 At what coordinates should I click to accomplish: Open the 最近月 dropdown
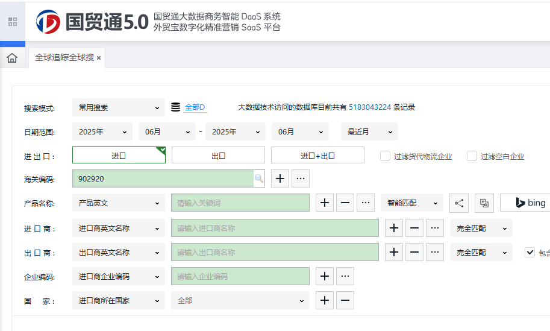coord(369,131)
